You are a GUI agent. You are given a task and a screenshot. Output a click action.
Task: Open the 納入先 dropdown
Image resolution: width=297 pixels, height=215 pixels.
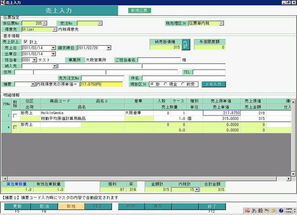(x=55, y=66)
